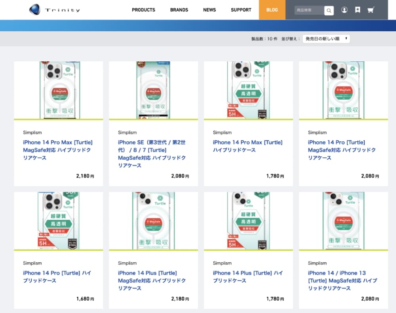The width and height of the screenshot is (396, 313).
Task: Select the SUPPORT menu item
Action: tap(241, 10)
